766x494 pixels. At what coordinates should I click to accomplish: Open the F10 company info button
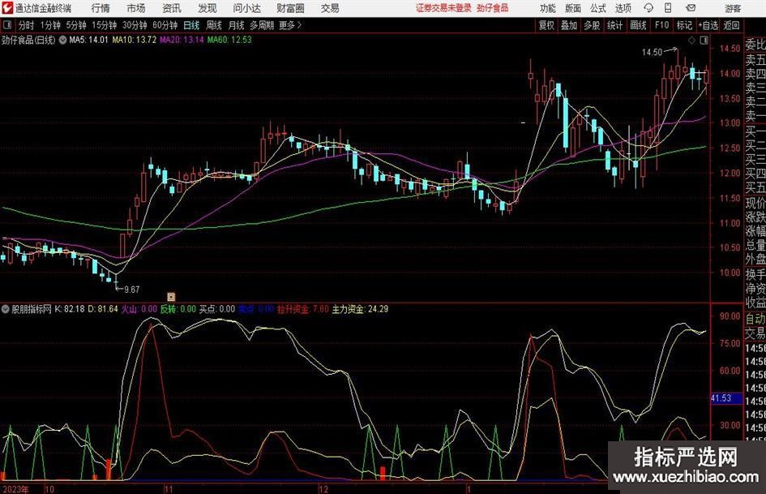(x=661, y=25)
